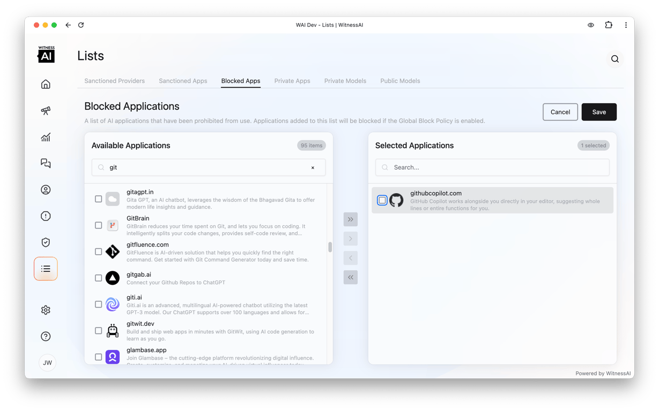Click the move selected right chevron button
The width and height of the screenshot is (659, 411).
(x=351, y=239)
